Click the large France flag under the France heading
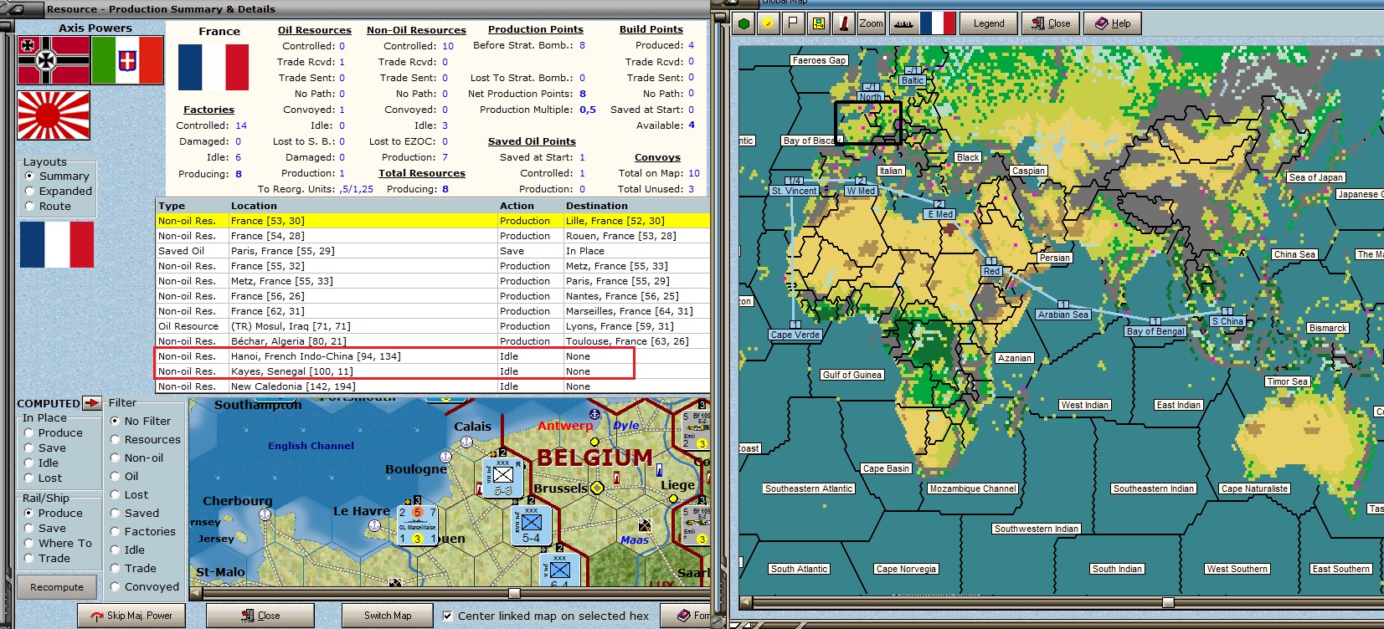 [x=214, y=67]
